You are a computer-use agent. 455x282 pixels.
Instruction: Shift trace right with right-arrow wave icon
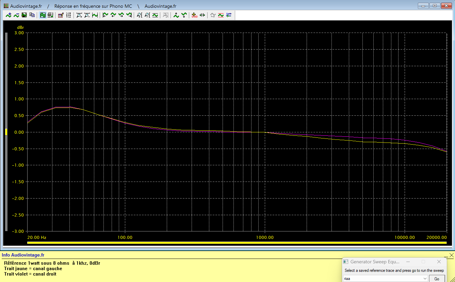pyautogui.click(x=121, y=15)
